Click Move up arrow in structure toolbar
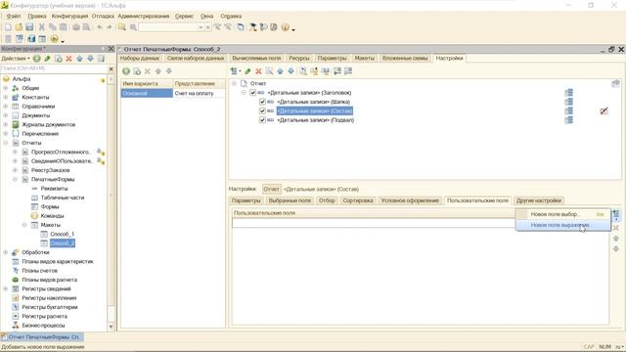This screenshot has width=626, height=352. click(280, 71)
